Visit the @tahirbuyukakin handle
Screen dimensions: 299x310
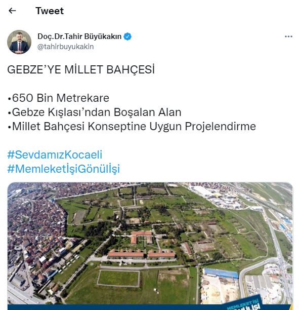(66, 47)
